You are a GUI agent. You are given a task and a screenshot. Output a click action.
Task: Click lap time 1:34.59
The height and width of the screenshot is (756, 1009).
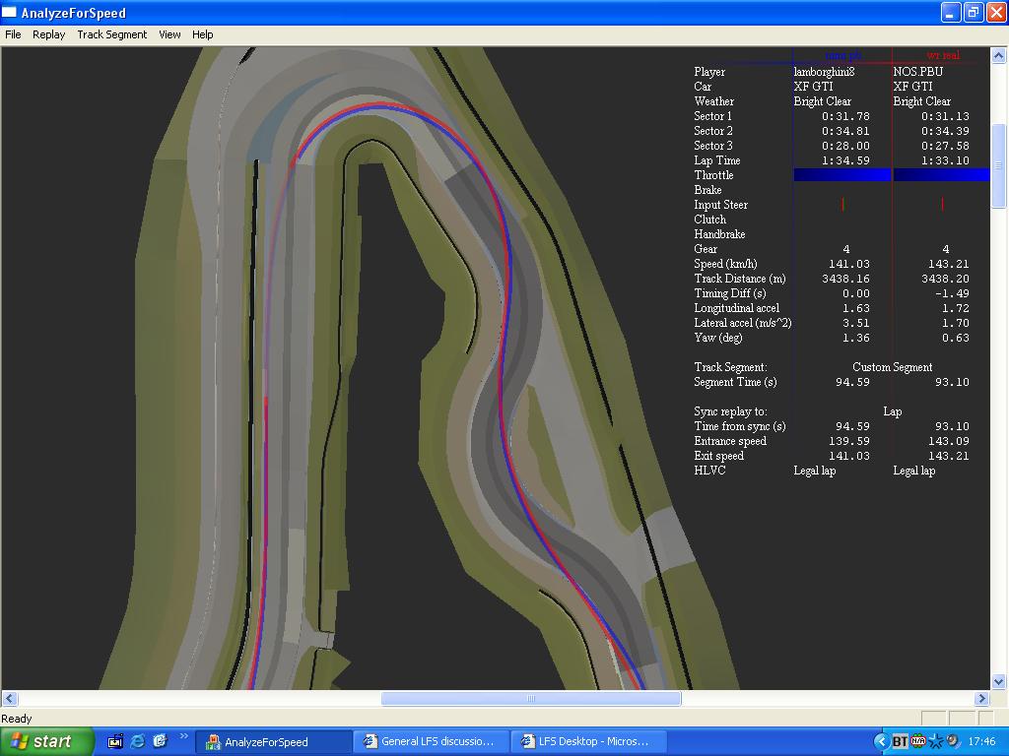tap(845, 160)
